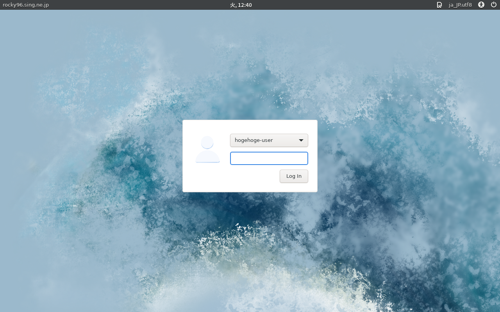Open the session selector icon in top bar
This screenshot has height=312, width=500.
[x=439, y=5]
